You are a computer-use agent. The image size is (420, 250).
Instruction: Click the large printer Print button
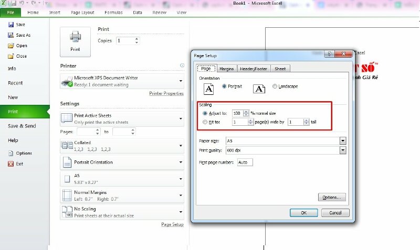click(75, 42)
